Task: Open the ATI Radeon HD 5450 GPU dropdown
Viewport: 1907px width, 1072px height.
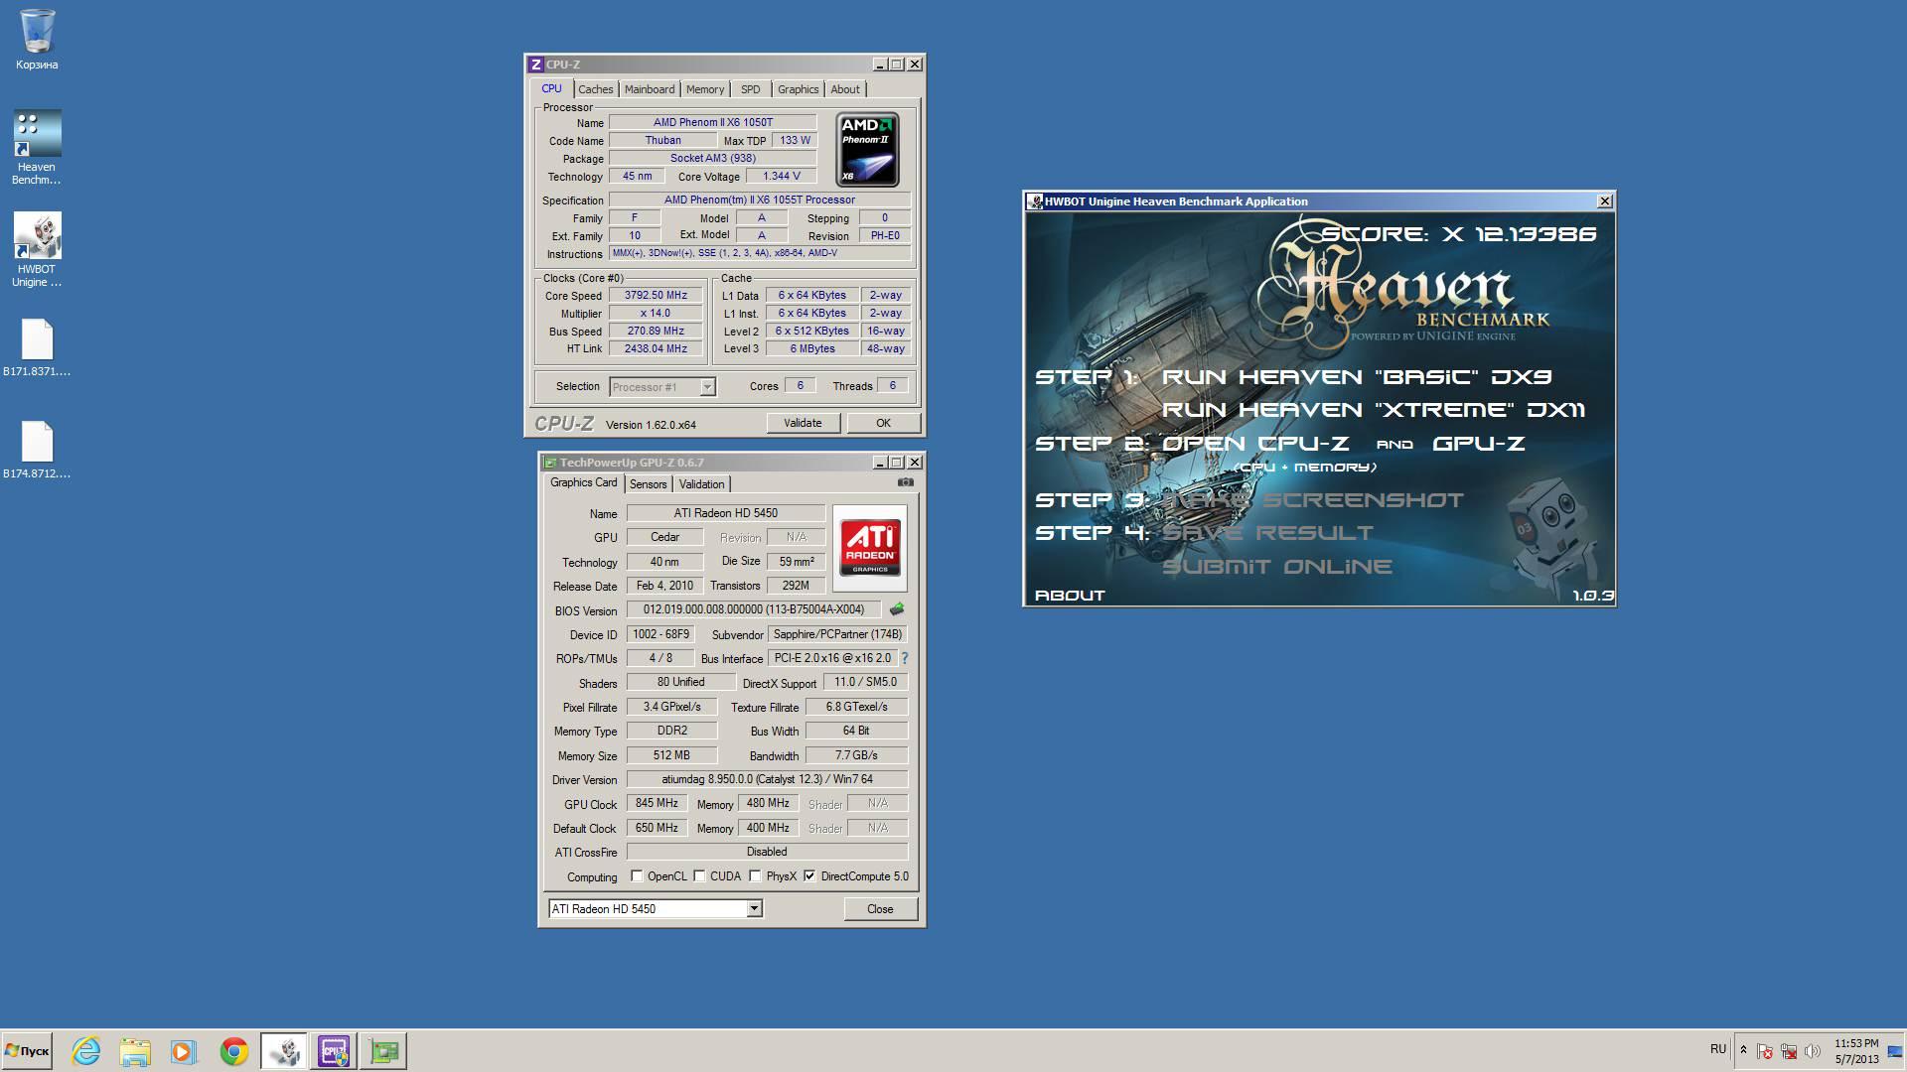Action: pyautogui.click(x=754, y=908)
